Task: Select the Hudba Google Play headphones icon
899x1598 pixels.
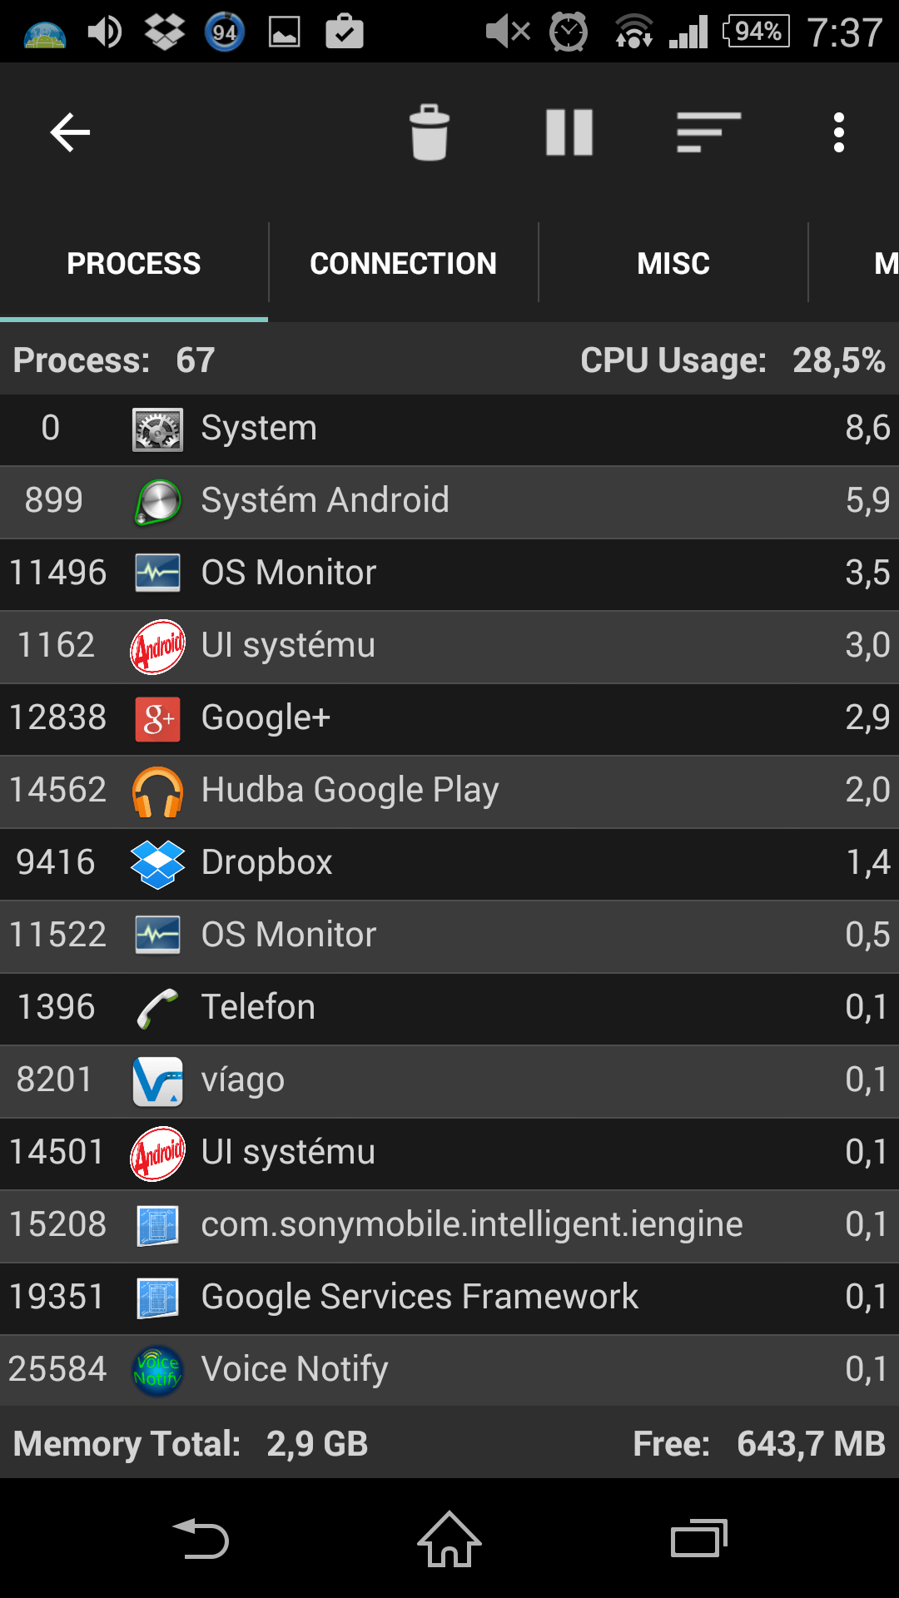Action: (157, 791)
